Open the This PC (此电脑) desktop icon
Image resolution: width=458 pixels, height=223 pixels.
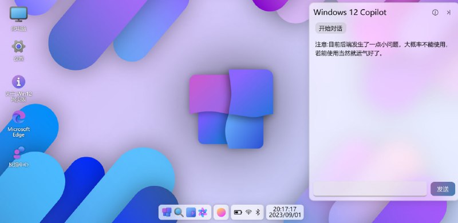(x=18, y=18)
